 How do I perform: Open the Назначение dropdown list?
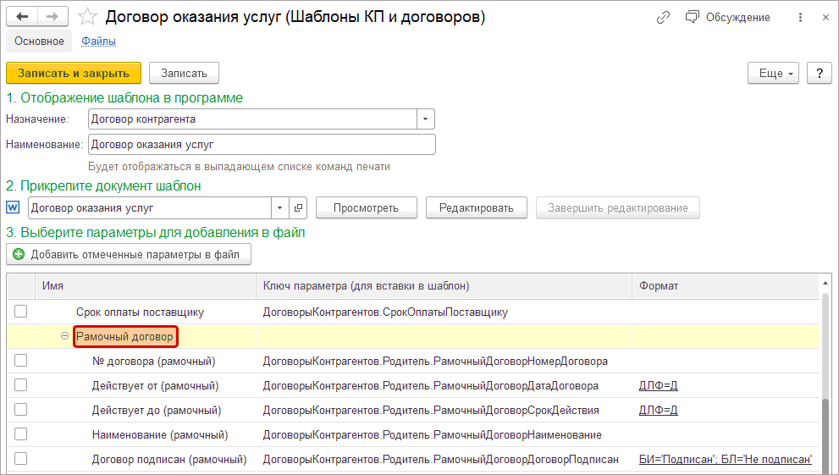click(x=427, y=119)
